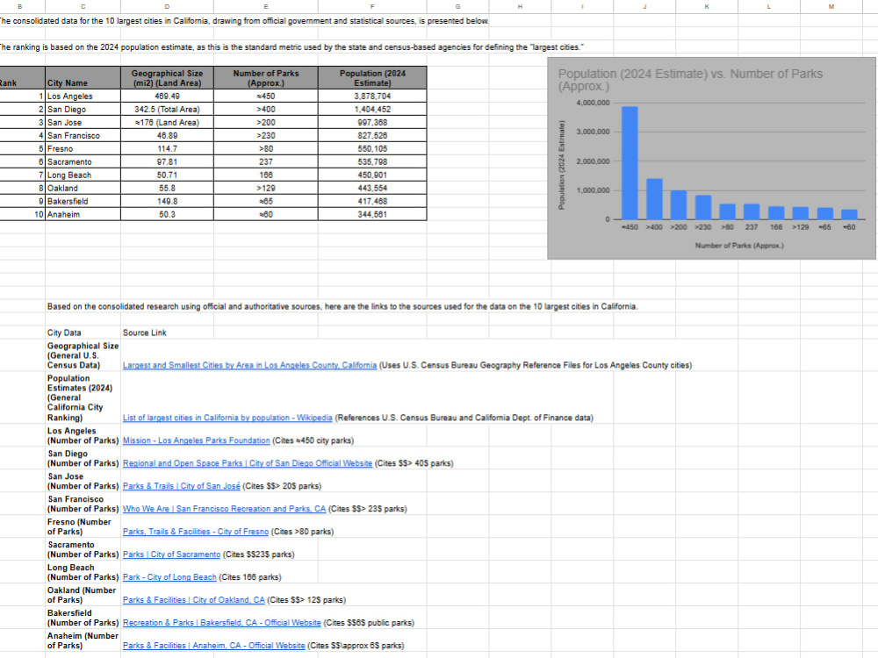Image resolution: width=878 pixels, height=658 pixels.
Task: Click the chart bar labeled >230
Action: tap(703, 207)
